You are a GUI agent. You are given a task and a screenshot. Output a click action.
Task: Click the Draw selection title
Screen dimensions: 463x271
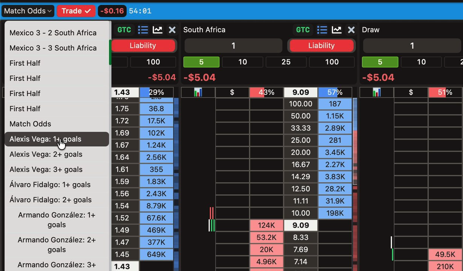pos(371,30)
